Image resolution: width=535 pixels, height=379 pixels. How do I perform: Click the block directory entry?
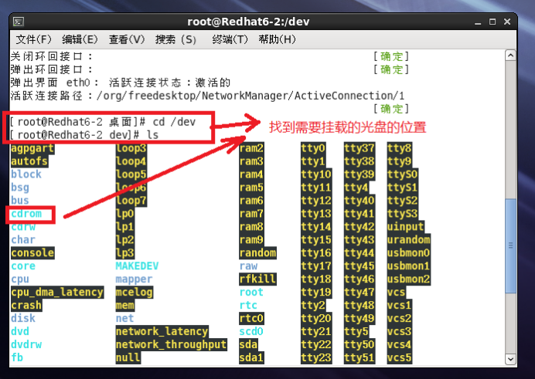click(26, 174)
